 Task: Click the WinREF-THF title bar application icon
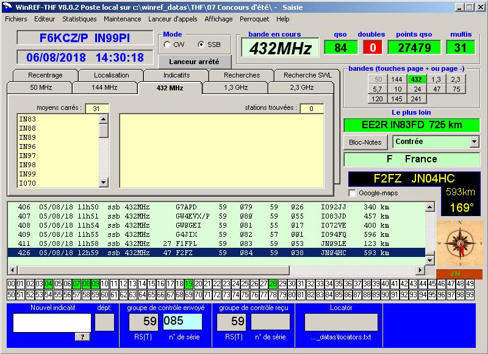(x=8, y=7)
